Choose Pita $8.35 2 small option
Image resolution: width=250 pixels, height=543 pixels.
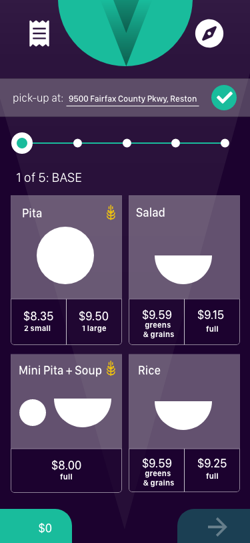(39, 322)
